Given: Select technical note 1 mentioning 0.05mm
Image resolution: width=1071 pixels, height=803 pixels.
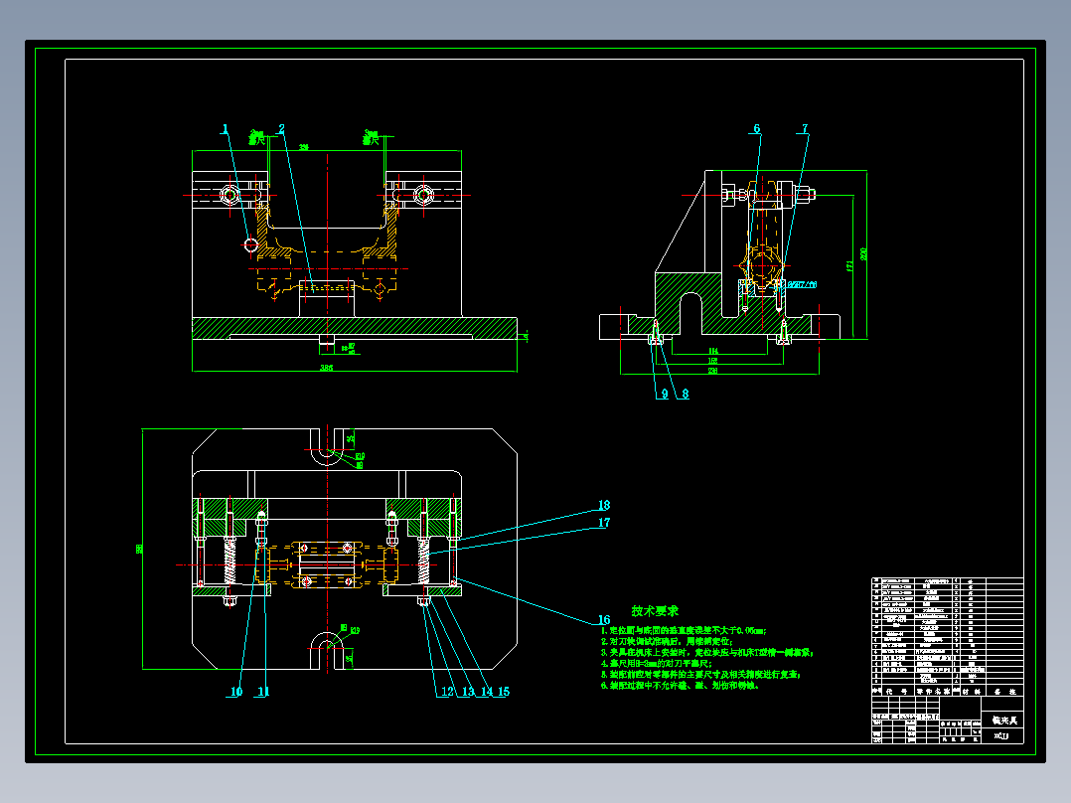Looking at the screenshot, I should 684,631.
